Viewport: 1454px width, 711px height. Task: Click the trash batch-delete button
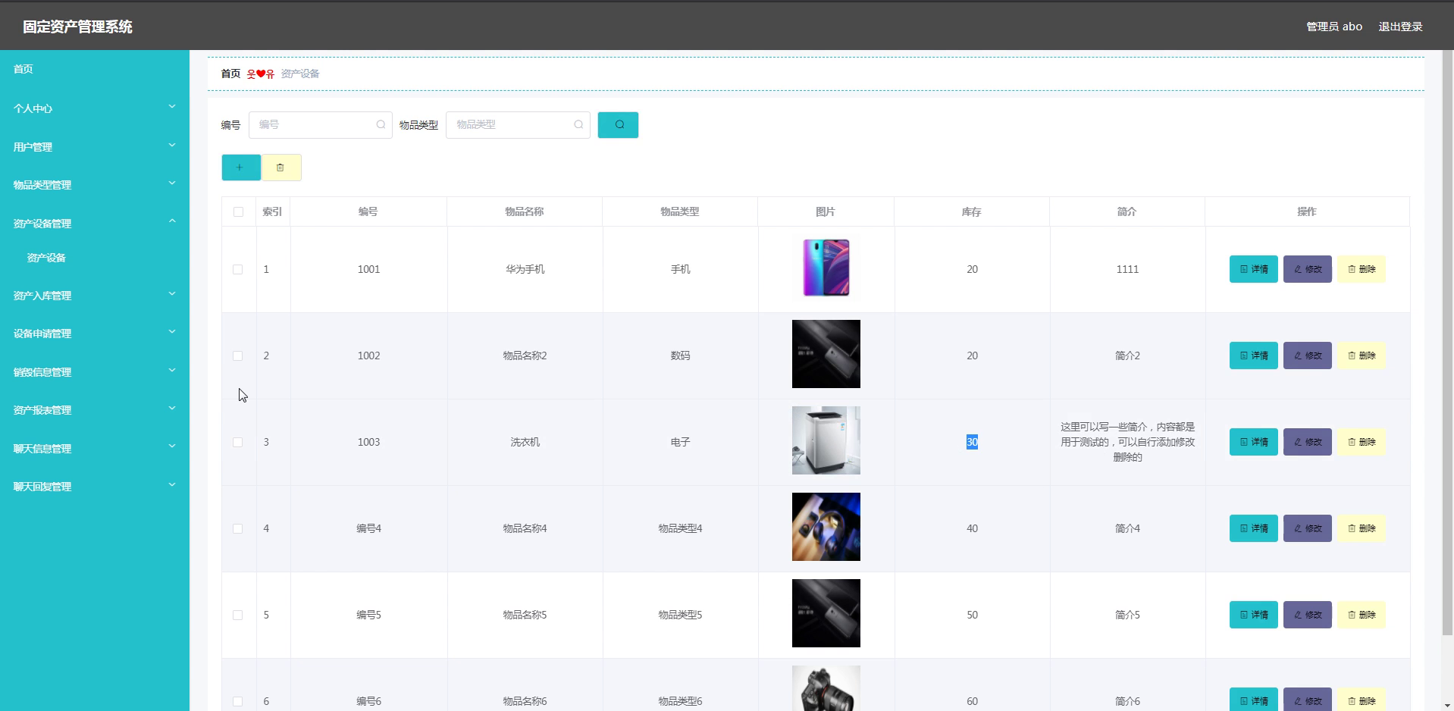pos(281,168)
